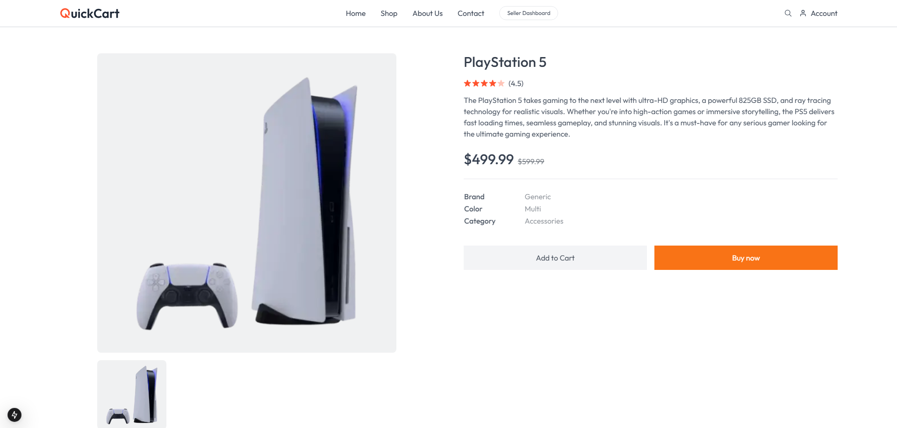The image size is (897, 428).
Task: Click the Accessories category value
Action: pyautogui.click(x=544, y=221)
